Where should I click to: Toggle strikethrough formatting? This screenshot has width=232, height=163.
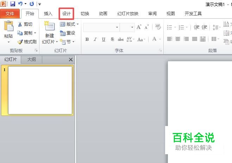(121, 39)
